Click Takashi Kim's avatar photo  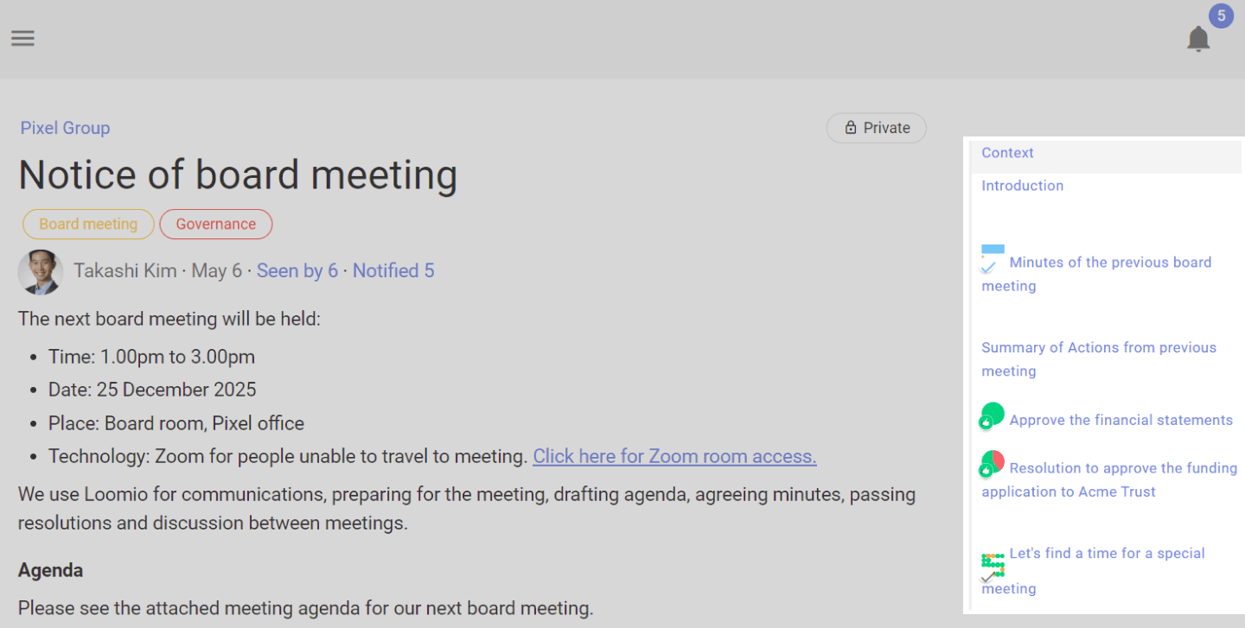tap(41, 272)
